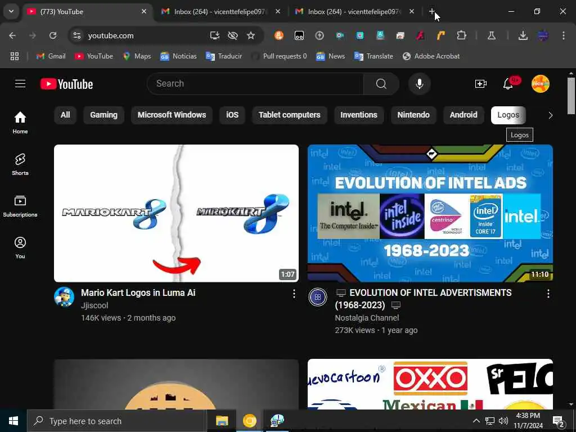This screenshot has height=432, width=576.
Task: Select the Logos chip
Action: [x=508, y=115]
